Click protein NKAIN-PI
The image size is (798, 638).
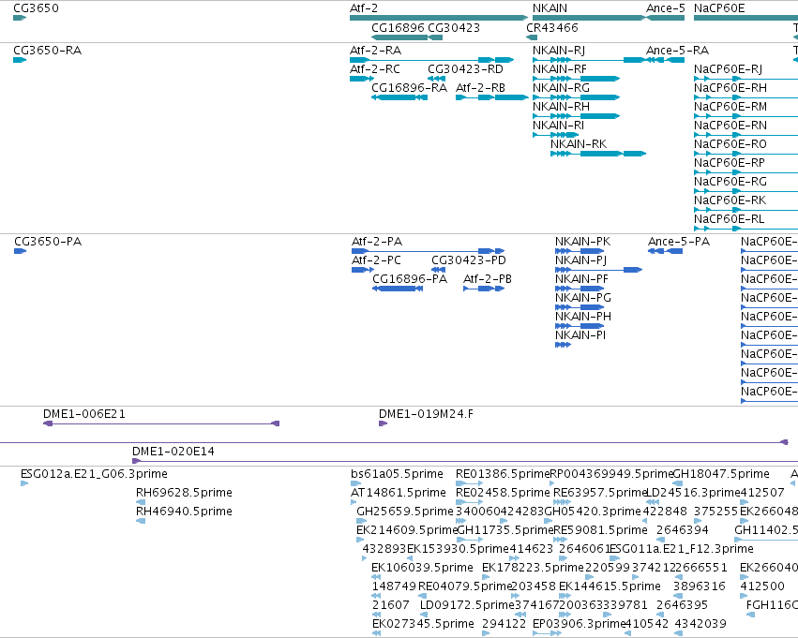click(580, 335)
